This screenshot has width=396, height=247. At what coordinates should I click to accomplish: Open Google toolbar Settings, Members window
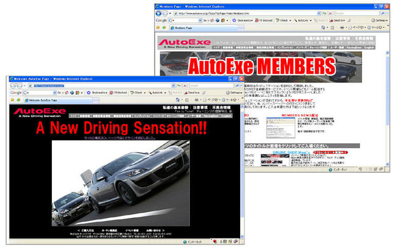pos(379,20)
